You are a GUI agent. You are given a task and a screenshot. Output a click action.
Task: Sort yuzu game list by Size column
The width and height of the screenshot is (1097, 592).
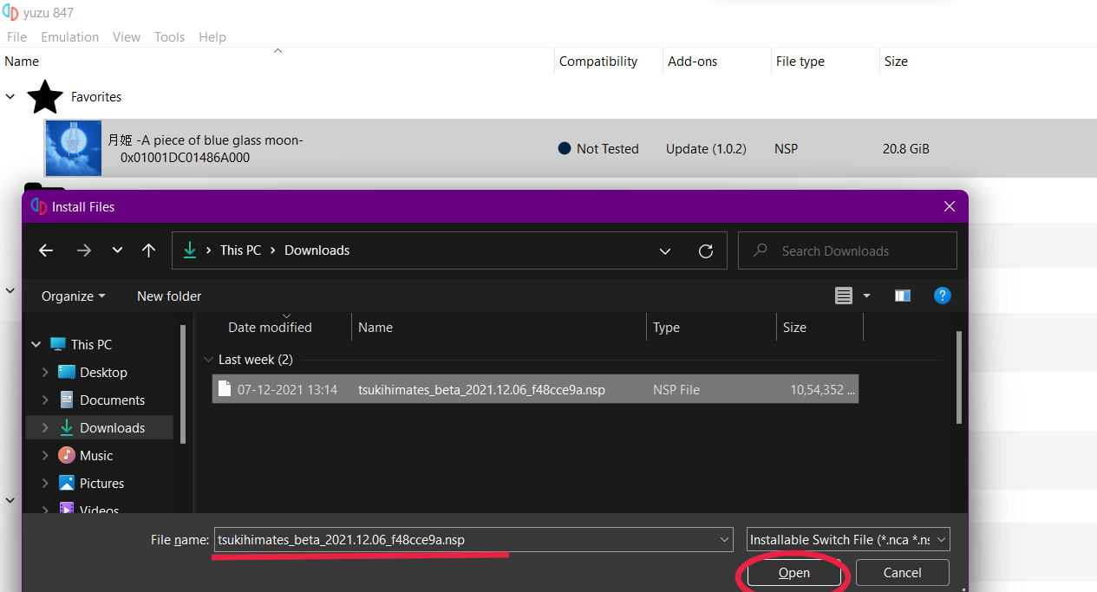(x=896, y=62)
